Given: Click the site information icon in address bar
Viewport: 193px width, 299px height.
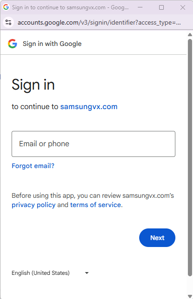Looking at the screenshot, I should tap(8, 22).
